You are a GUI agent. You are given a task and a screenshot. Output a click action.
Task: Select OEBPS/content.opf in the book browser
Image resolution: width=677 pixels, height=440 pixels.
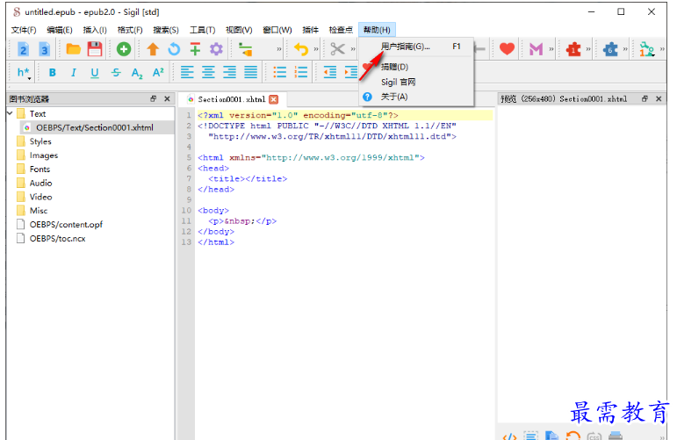66,225
